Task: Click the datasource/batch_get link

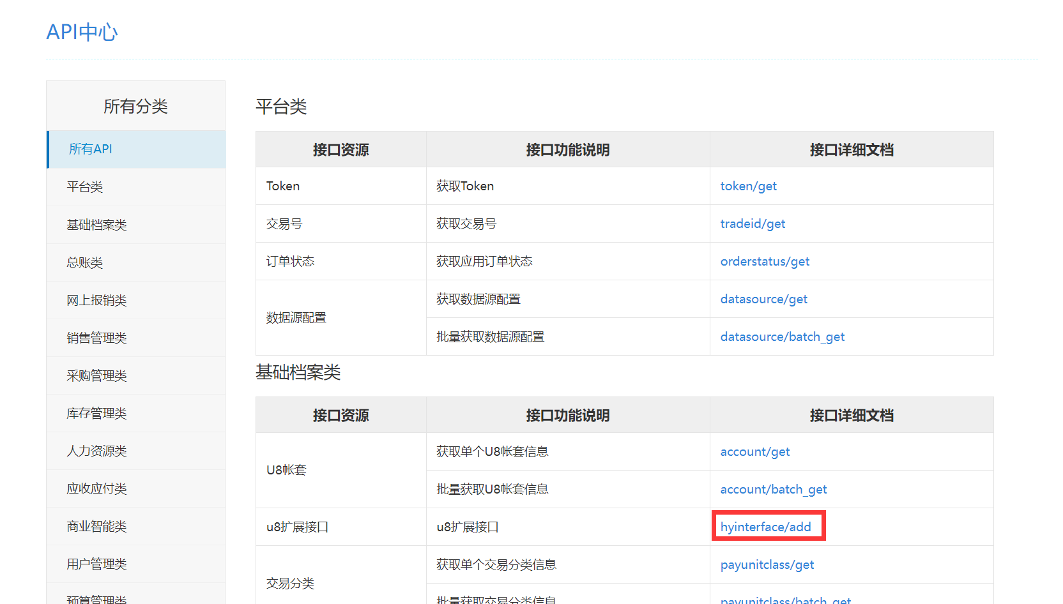Action: (x=782, y=337)
